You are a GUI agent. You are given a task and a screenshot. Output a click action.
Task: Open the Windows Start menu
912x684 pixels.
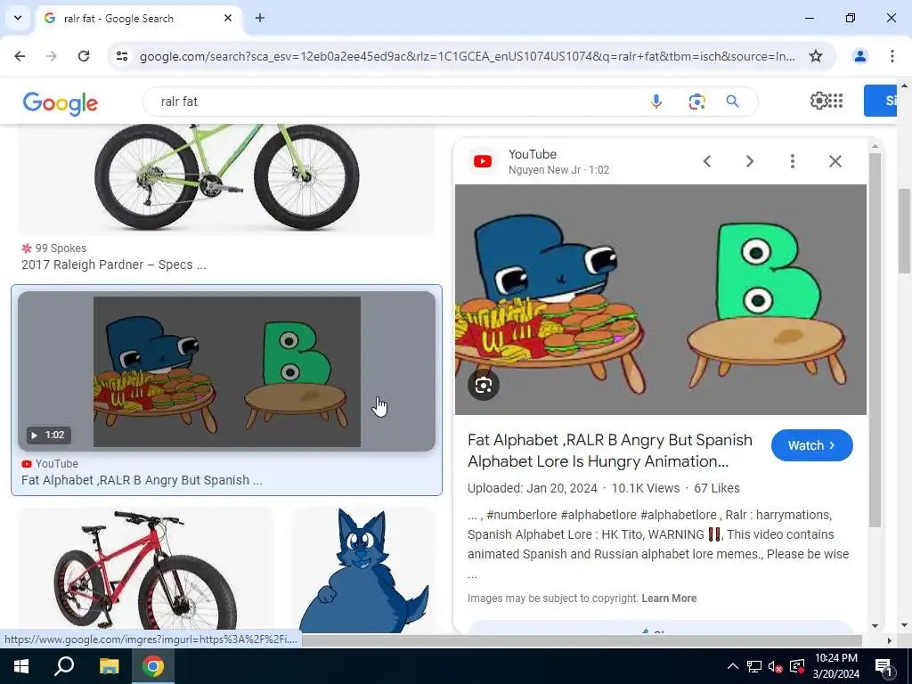click(21, 666)
